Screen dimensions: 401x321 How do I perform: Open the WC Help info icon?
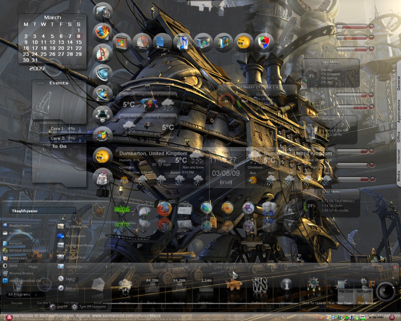(x=287, y=284)
